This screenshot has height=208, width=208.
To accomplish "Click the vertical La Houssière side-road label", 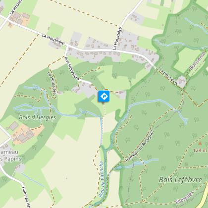I will coord(117,39).
